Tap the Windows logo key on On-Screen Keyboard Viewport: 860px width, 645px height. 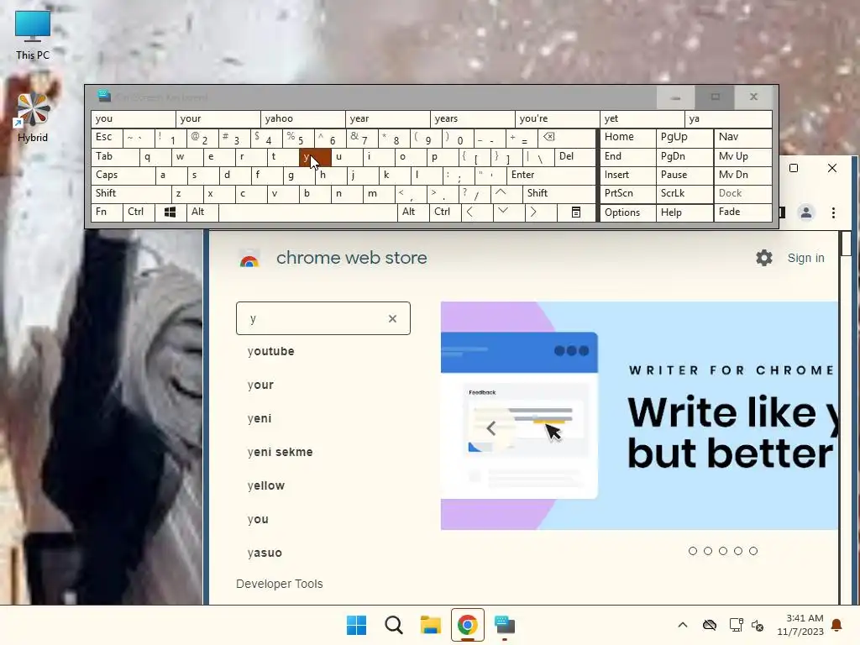pos(170,212)
